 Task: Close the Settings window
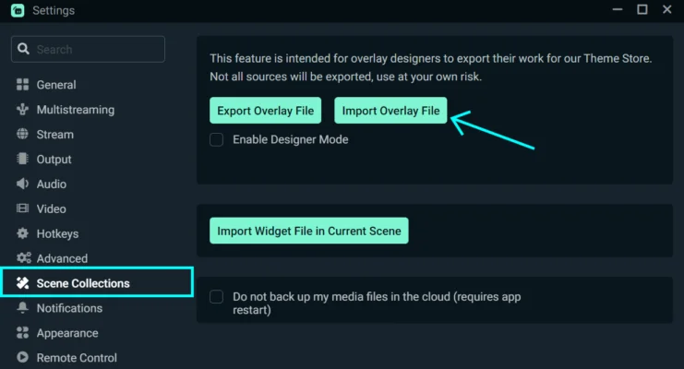667,10
